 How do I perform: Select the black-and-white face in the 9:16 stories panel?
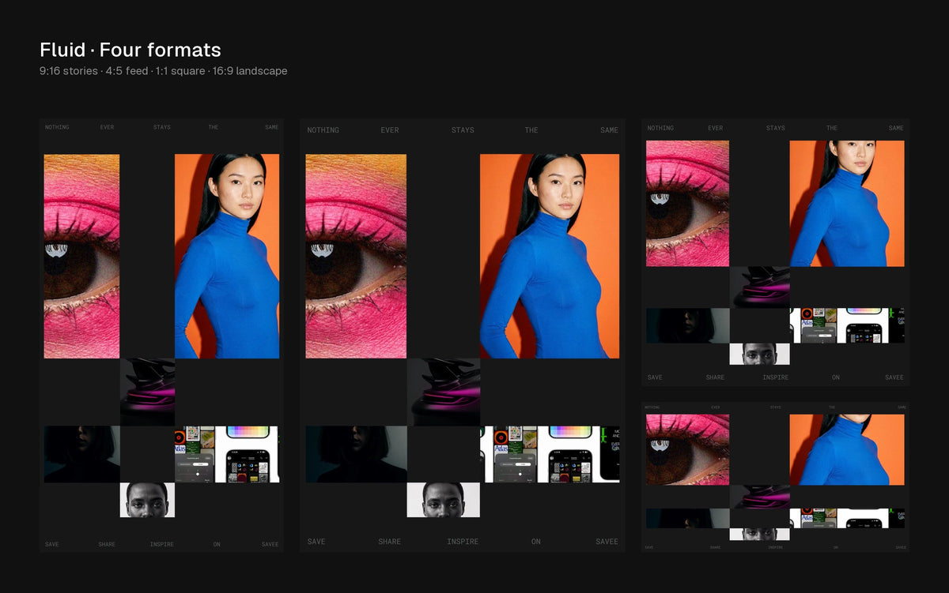(147, 500)
